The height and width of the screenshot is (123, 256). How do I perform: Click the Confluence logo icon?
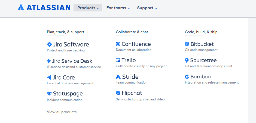(118, 44)
